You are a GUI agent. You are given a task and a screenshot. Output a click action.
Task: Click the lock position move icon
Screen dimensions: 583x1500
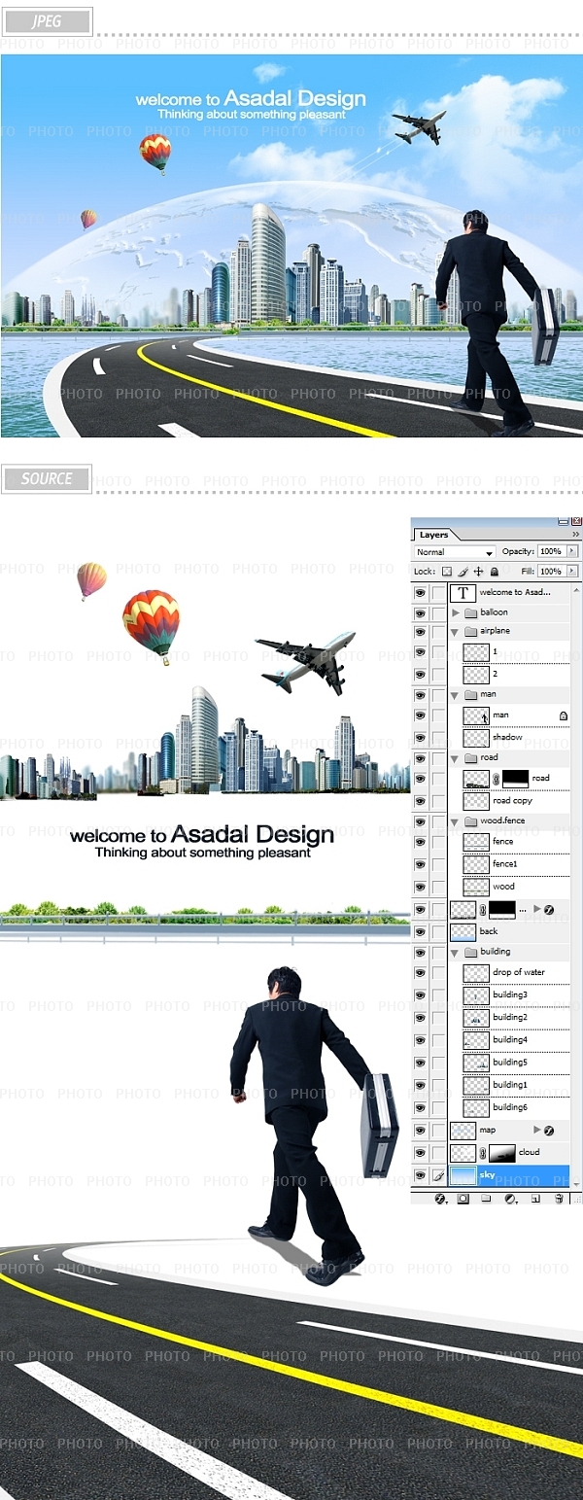pyautogui.click(x=479, y=572)
